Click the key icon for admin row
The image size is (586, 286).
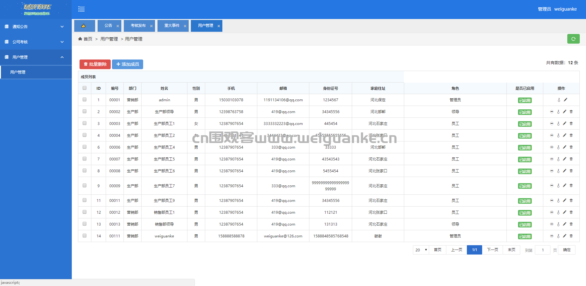[x=559, y=100]
